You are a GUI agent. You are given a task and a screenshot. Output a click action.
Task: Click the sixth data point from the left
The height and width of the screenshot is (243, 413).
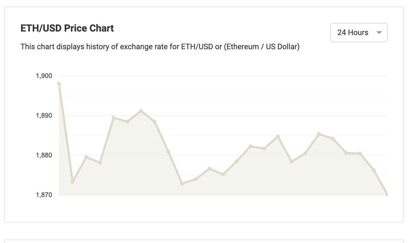pos(127,121)
